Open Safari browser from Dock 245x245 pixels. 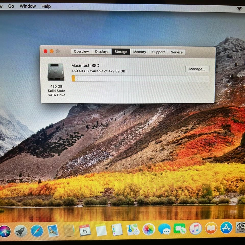pyautogui.click(x=37, y=231)
